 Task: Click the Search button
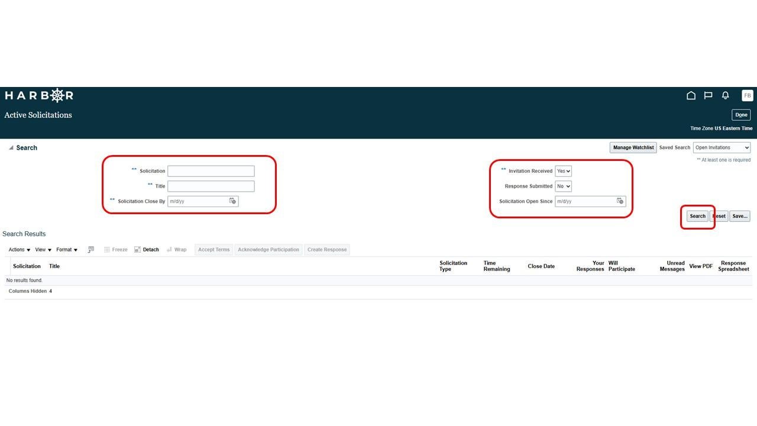[x=698, y=216]
